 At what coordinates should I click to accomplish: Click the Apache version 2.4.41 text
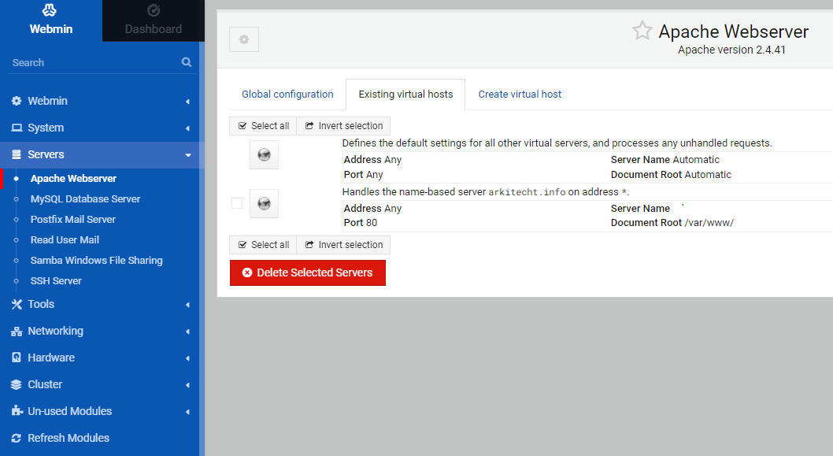[731, 50]
